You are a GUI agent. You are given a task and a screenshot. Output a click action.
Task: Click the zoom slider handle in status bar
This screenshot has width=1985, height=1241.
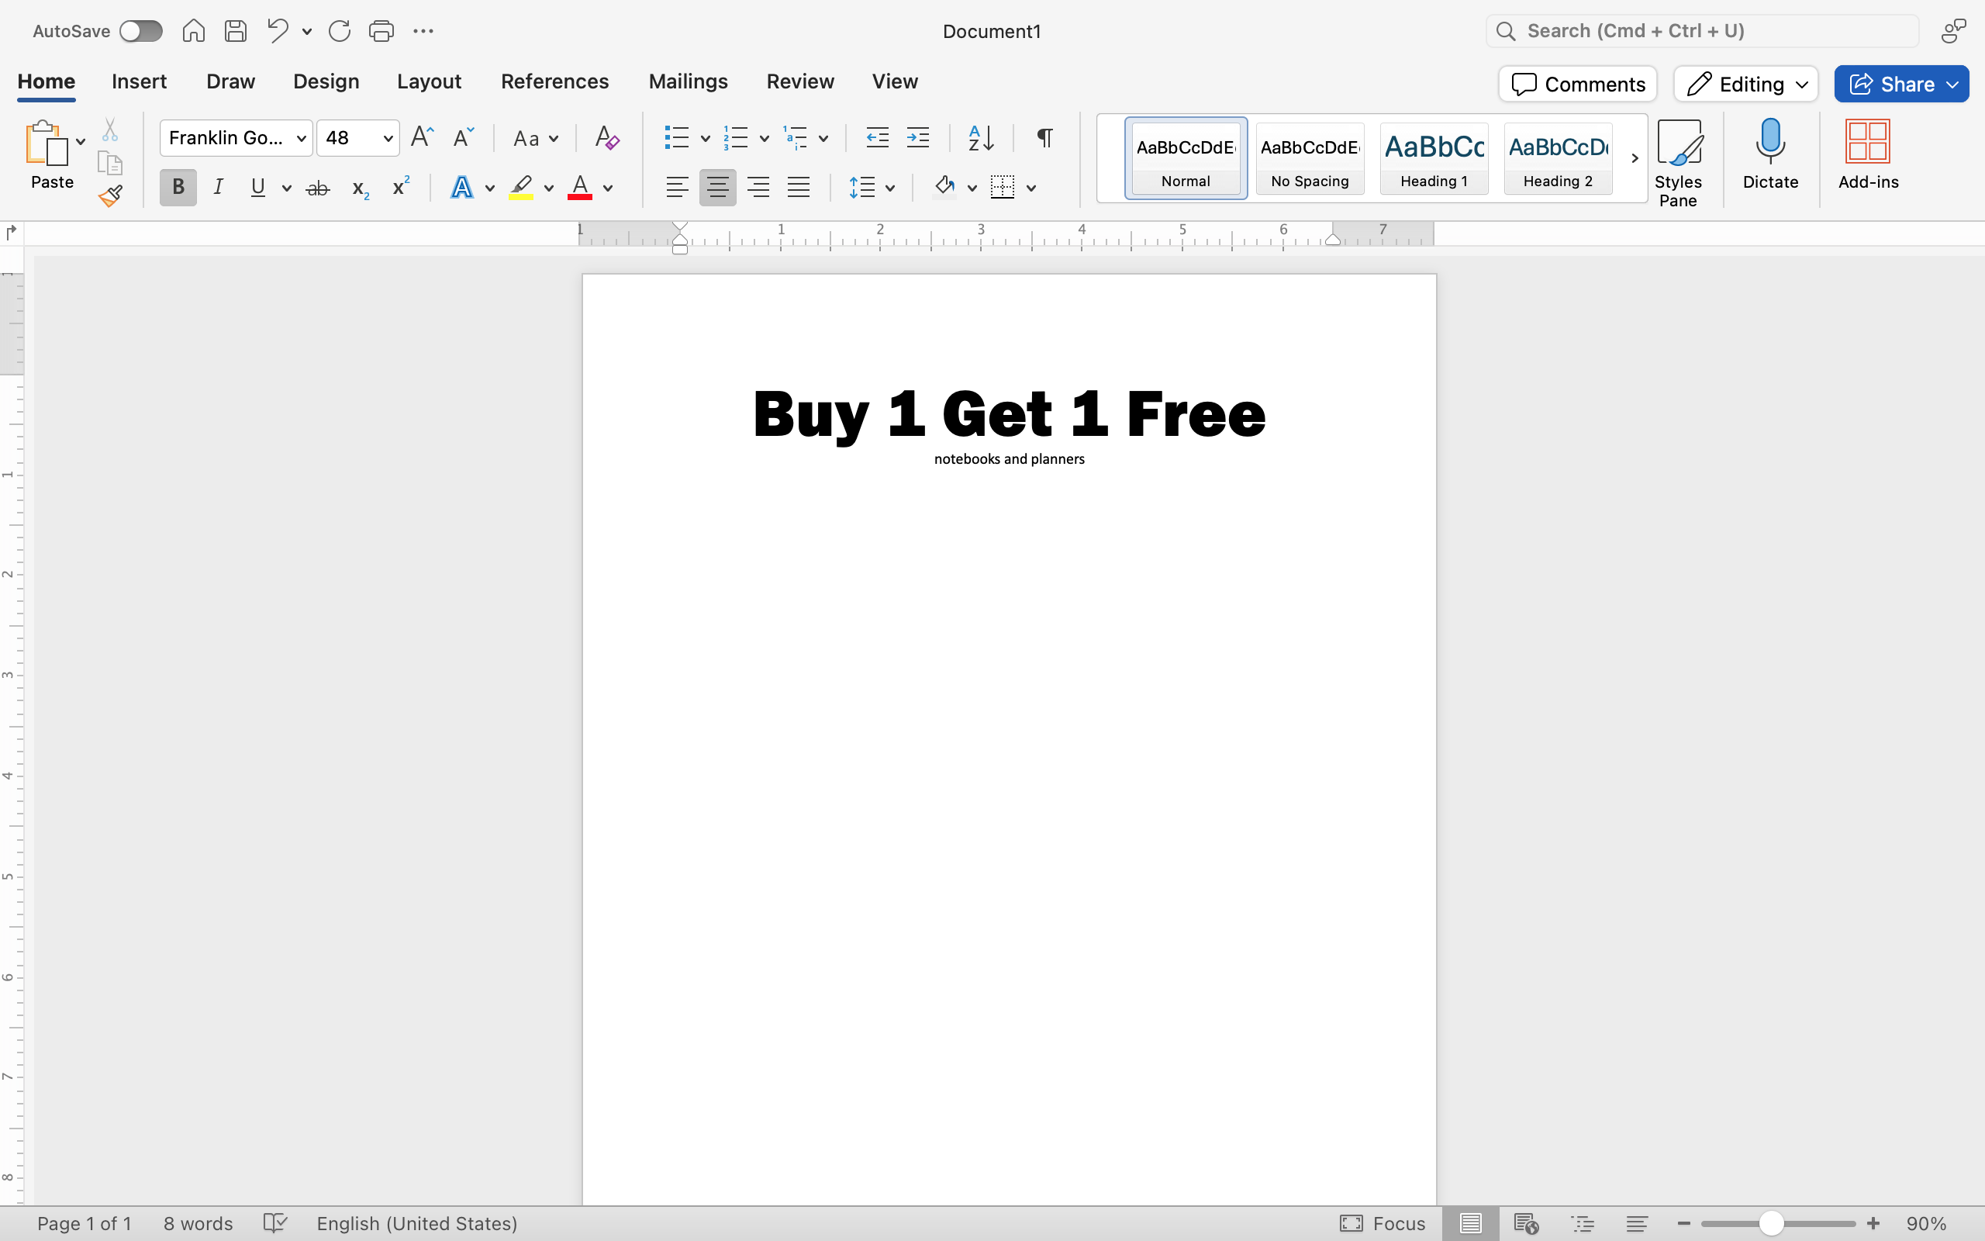click(1772, 1223)
